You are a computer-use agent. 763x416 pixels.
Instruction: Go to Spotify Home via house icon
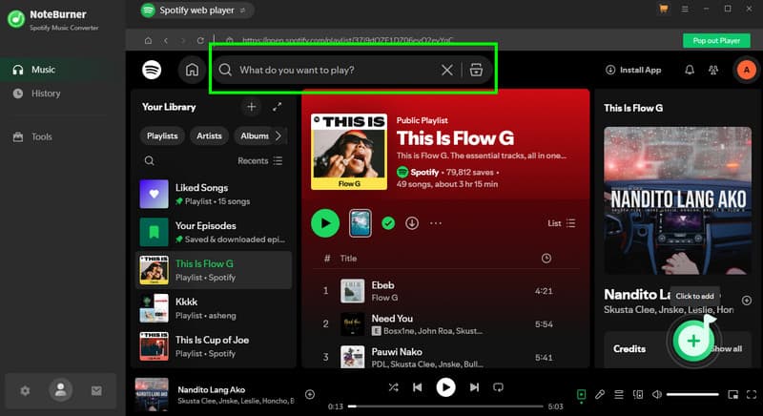click(192, 70)
